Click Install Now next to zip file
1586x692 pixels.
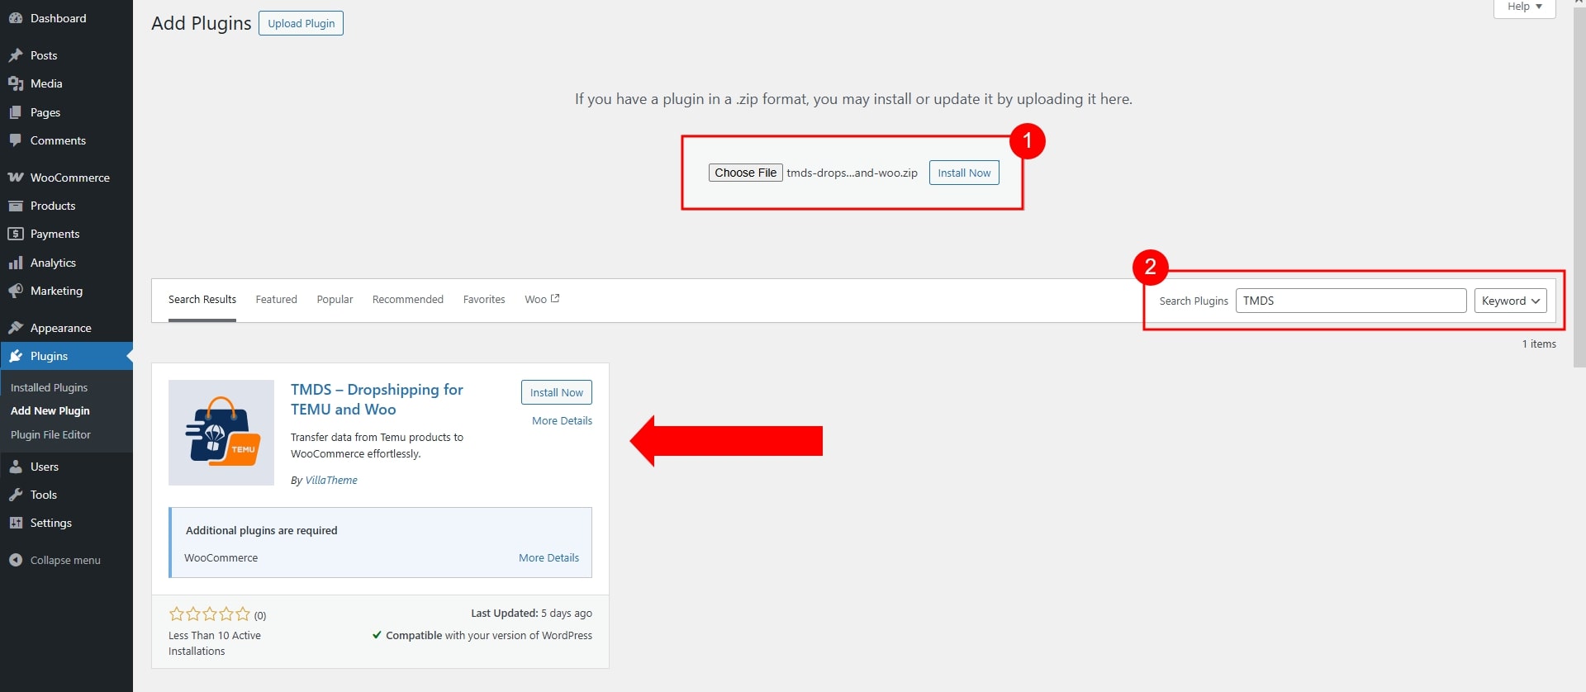(964, 173)
